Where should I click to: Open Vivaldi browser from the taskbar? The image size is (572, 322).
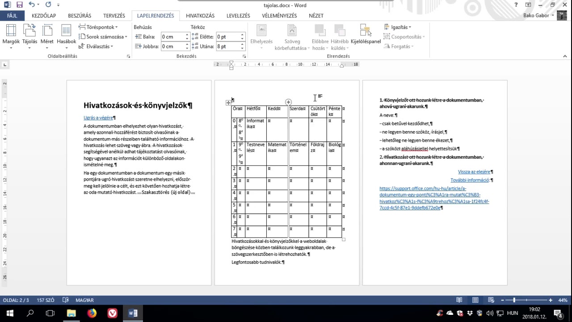pos(113,313)
